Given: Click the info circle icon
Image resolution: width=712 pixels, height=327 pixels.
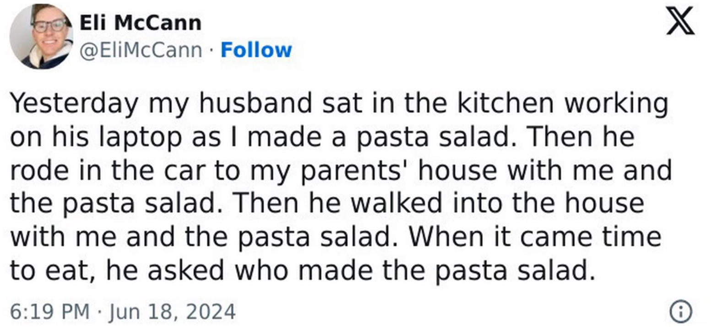Looking at the screenshot, I should click(x=680, y=312).
